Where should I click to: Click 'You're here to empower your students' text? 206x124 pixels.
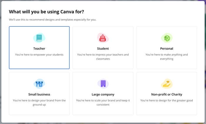tap(39, 55)
